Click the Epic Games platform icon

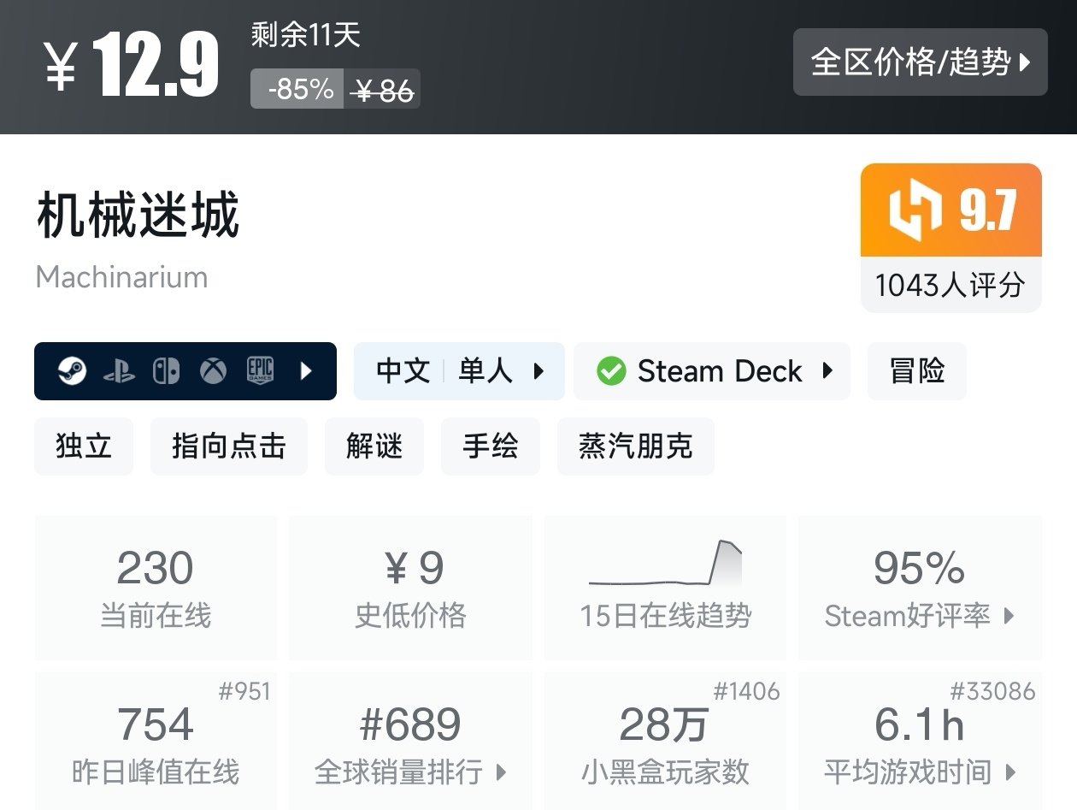pos(260,371)
